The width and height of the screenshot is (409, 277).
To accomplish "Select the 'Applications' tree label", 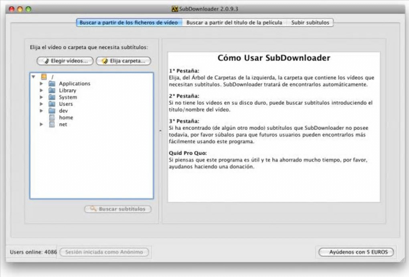I will 75,83.
